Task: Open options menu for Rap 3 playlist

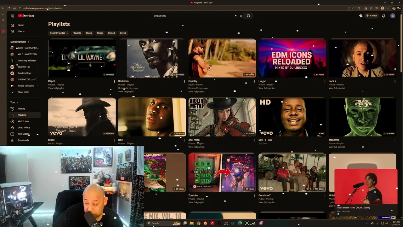Action: [114, 81]
